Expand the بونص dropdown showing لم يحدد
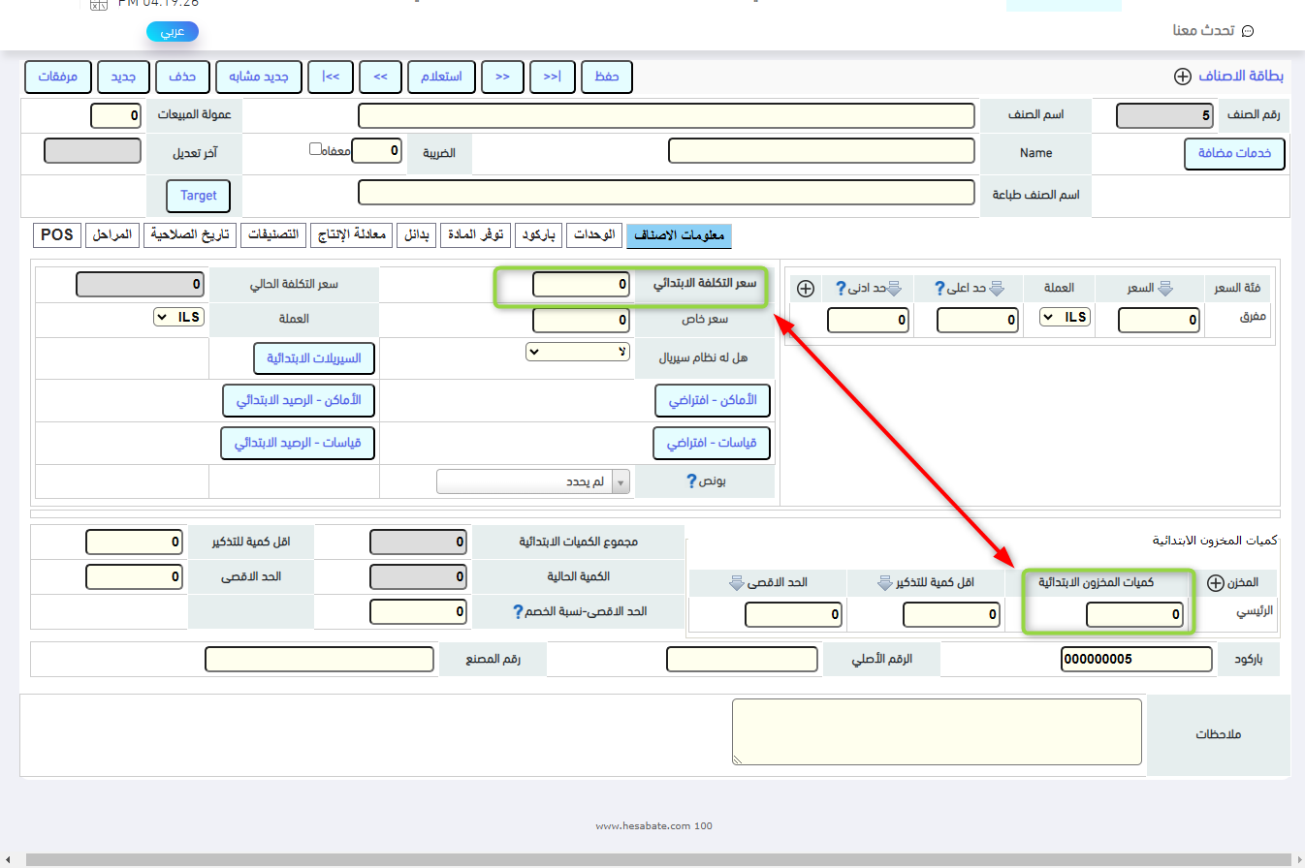The height and width of the screenshot is (868, 1305). coord(532,481)
